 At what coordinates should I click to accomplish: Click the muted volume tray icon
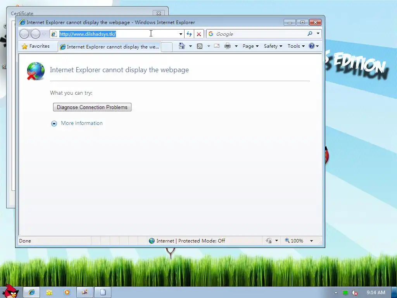coord(355,293)
